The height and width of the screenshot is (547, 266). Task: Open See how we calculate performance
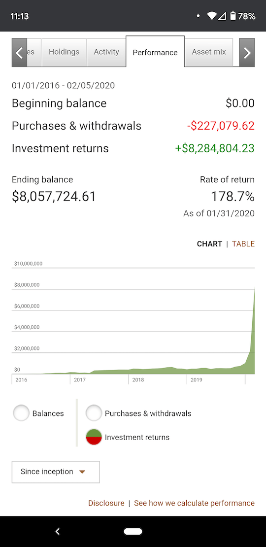[x=195, y=503]
